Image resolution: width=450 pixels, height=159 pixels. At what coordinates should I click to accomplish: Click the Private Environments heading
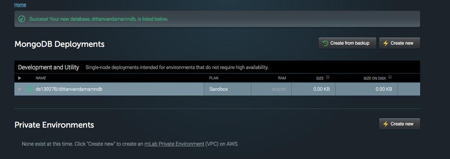coord(54,125)
